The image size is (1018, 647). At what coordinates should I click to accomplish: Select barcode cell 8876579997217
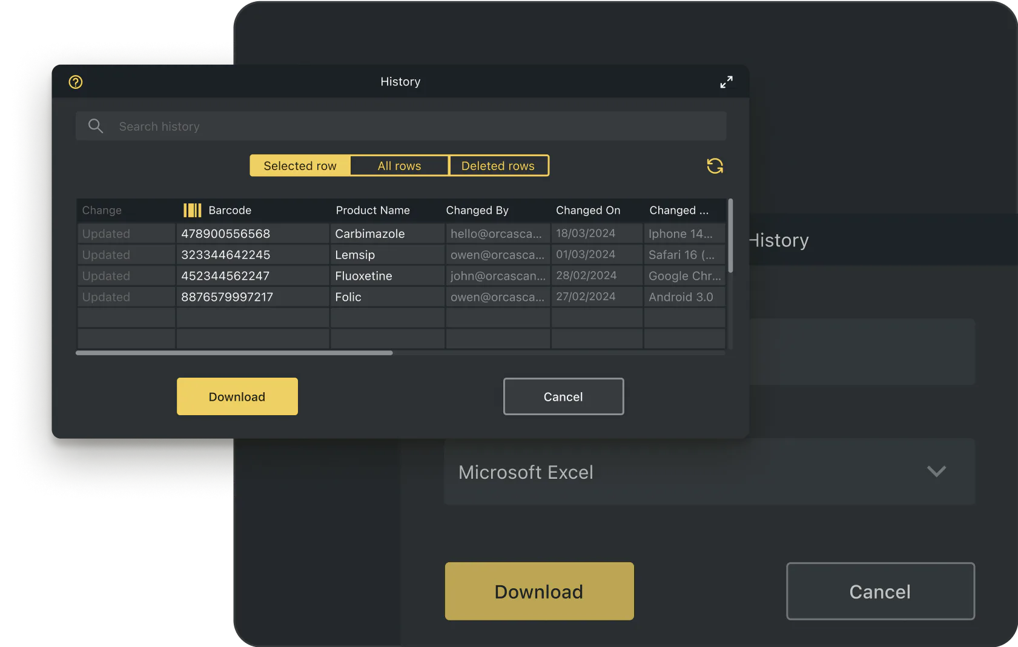coord(253,297)
